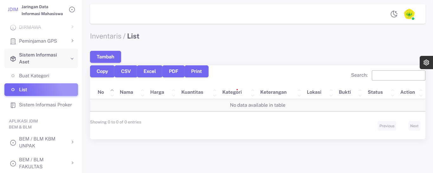Screen dimensions: 433x173
Task: Click the Sistem Informasi Aset box icon
Action: 13,59
